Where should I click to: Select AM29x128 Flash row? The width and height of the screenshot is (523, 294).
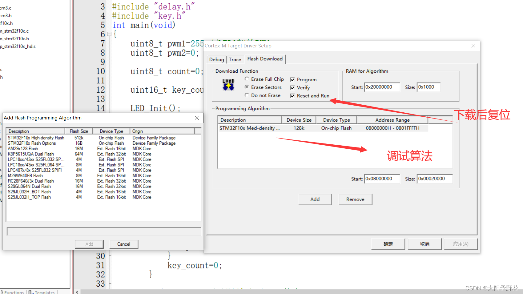[100, 149]
